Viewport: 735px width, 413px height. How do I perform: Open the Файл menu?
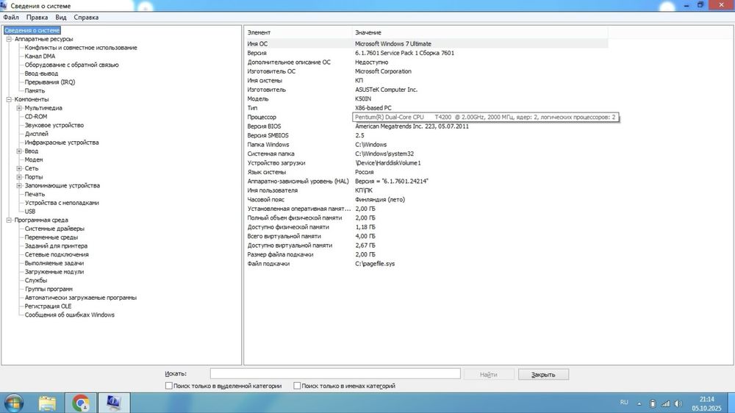(11, 18)
